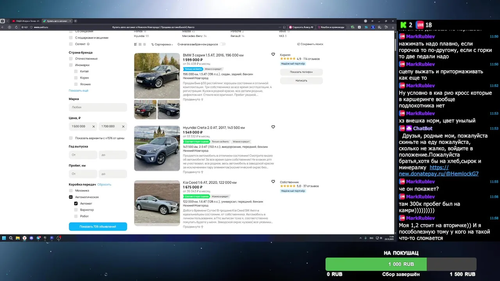This screenshot has height=281, width=500.
Task: Click Написать to message seller Кирилл
Action: coord(301,80)
